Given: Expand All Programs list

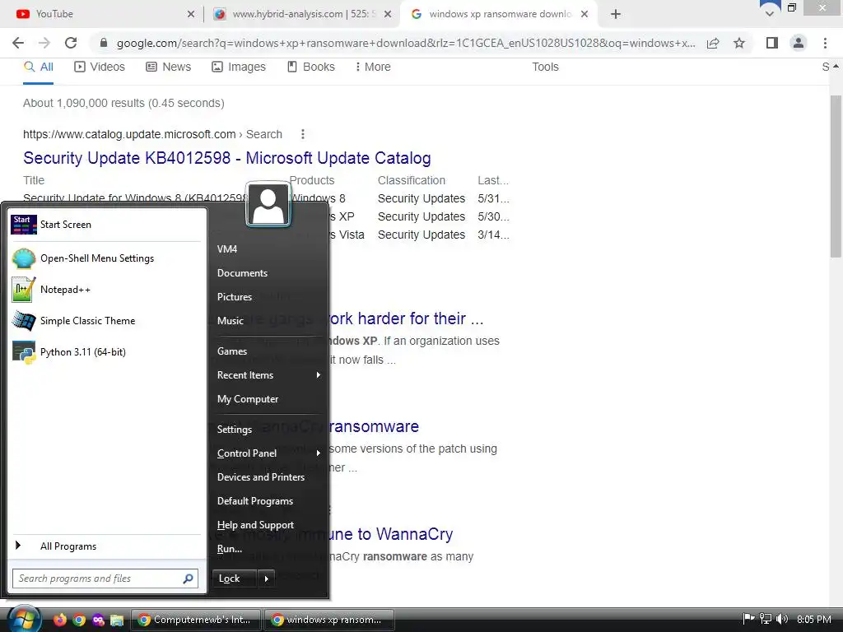Looking at the screenshot, I should [106, 546].
